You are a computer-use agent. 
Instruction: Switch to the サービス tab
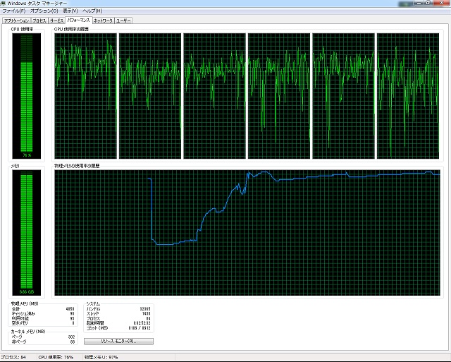(x=56, y=20)
